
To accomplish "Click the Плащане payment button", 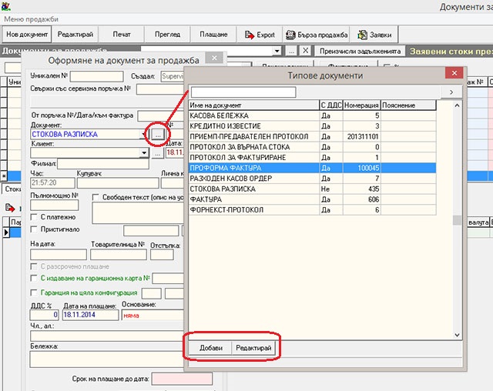I will click(213, 35).
